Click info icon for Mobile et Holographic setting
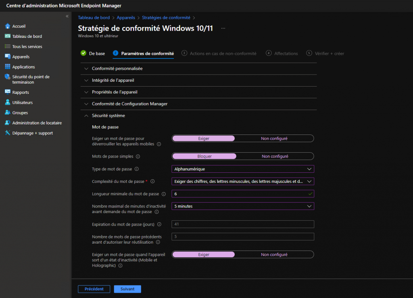Image resolution: width=413 pixels, height=298 pixels. tap(120, 266)
